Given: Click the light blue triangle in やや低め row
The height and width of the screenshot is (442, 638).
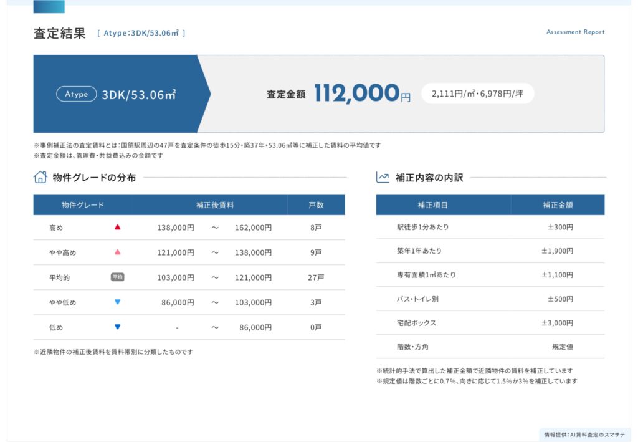Looking at the screenshot, I should [x=118, y=302].
